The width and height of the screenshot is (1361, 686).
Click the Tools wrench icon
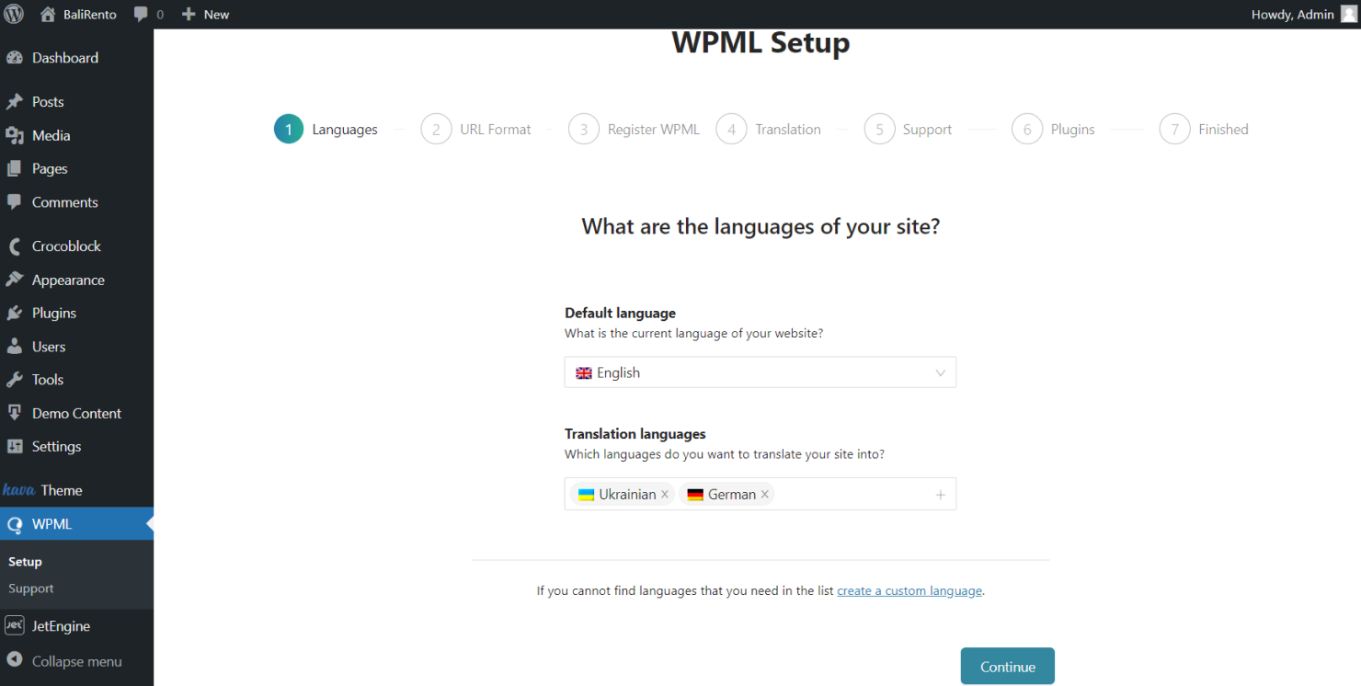(x=15, y=379)
